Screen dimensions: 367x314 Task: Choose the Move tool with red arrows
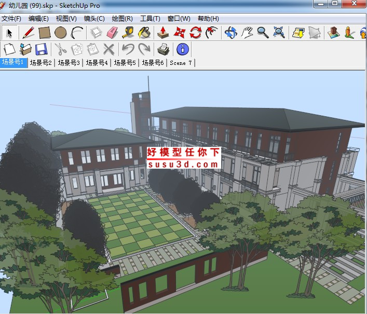pyautogui.click(x=180, y=33)
